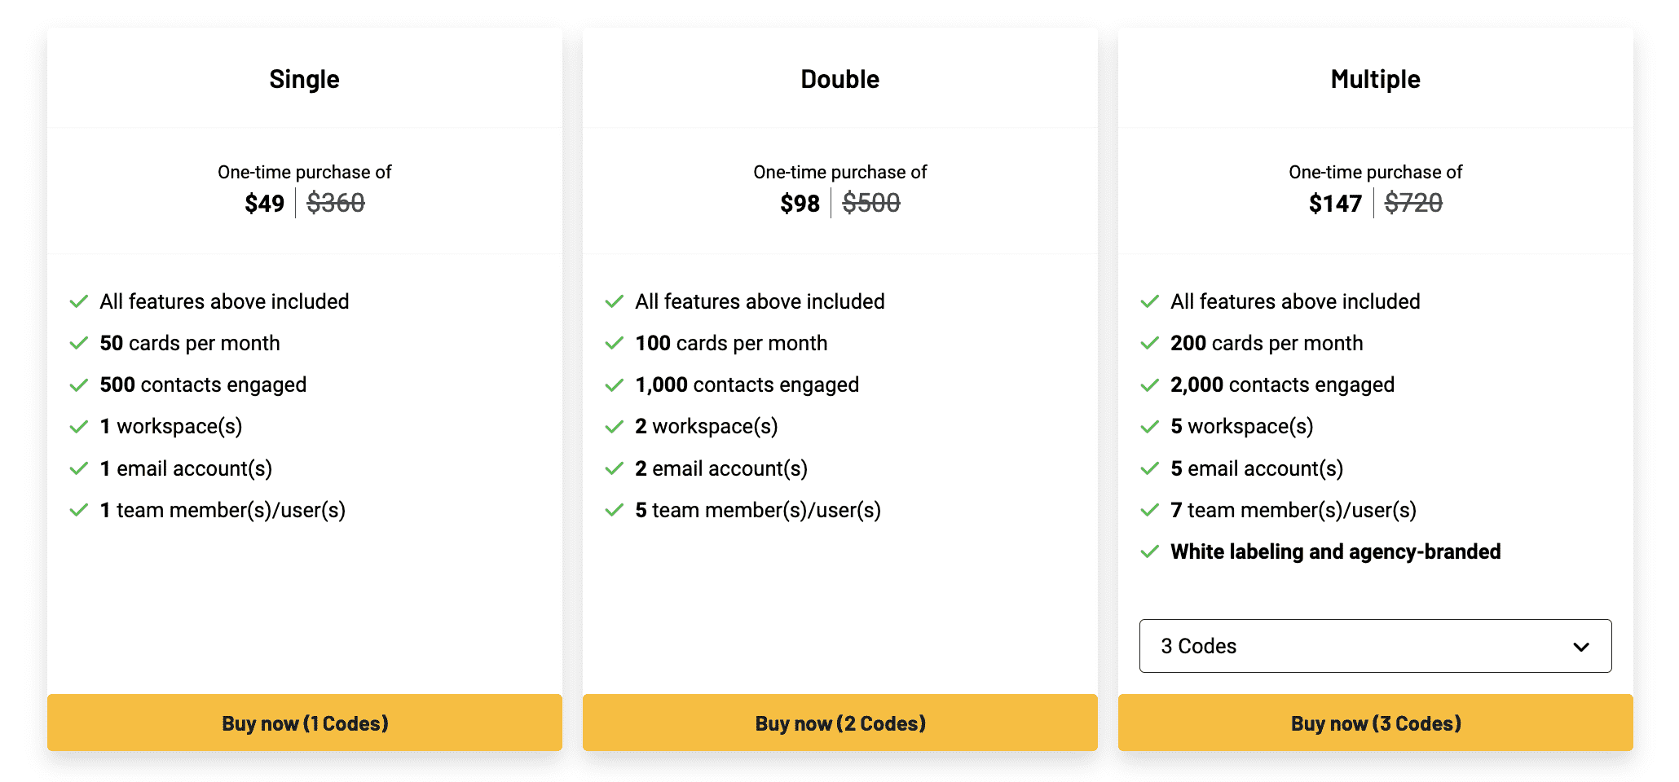
Task: Click checkmark beside 50 cards per month
Action: (x=79, y=344)
